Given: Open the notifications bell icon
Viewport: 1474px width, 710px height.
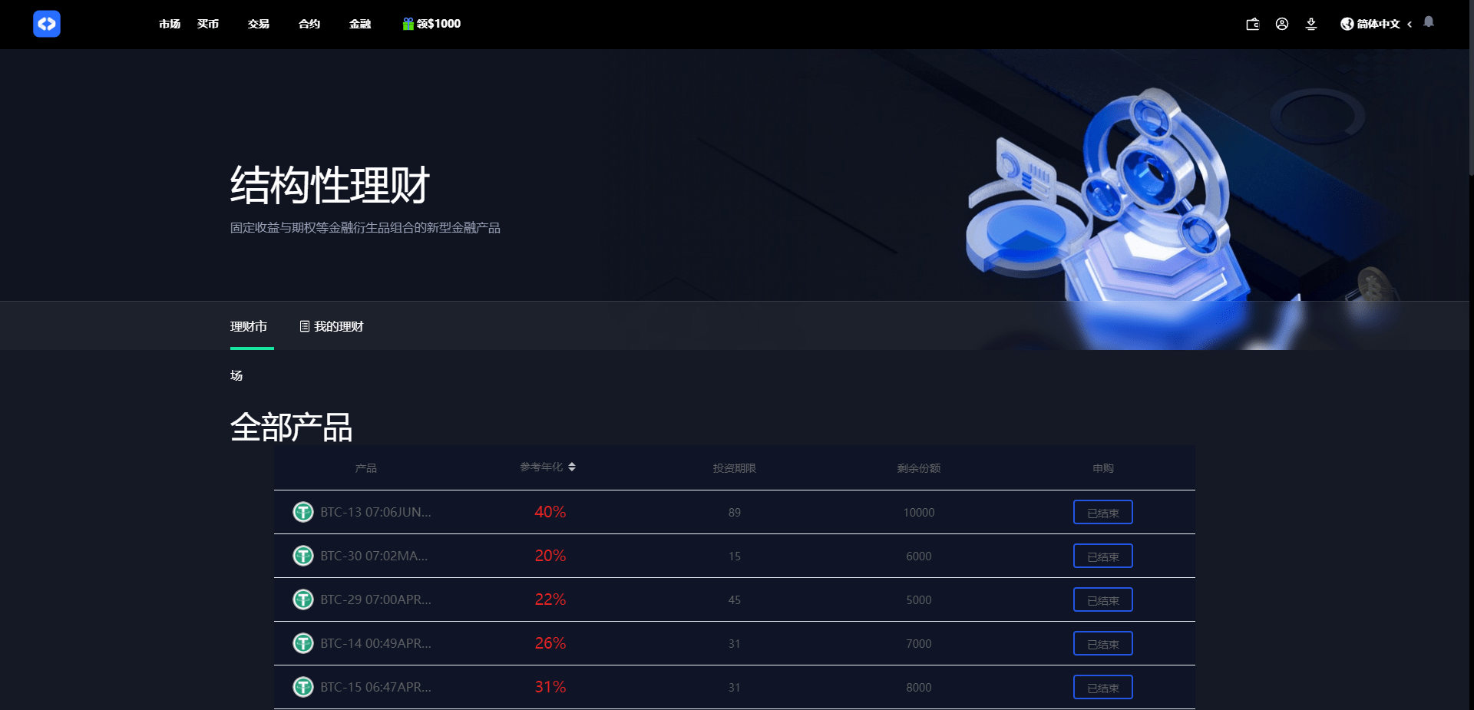Looking at the screenshot, I should tap(1429, 22).
